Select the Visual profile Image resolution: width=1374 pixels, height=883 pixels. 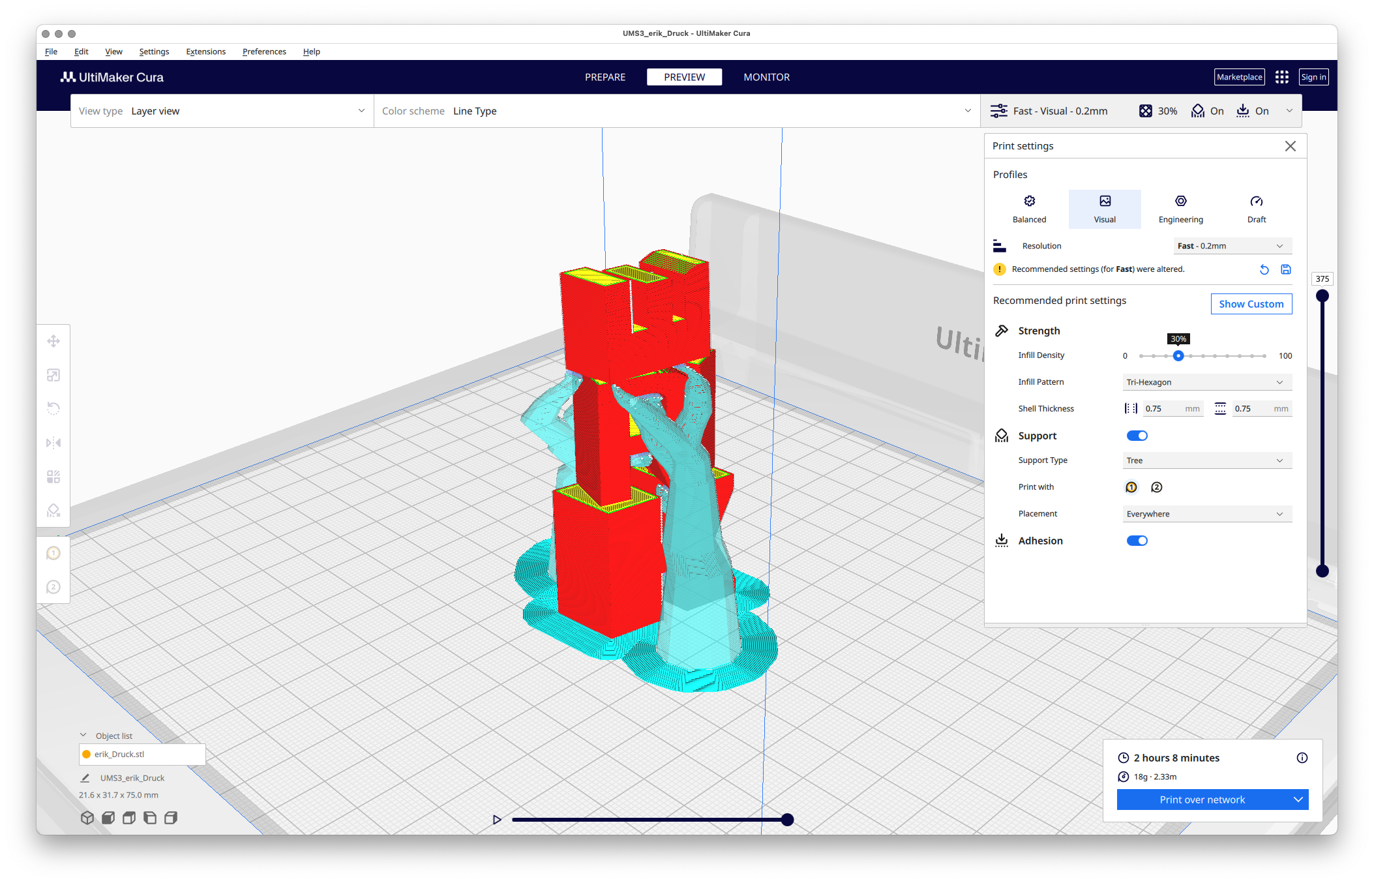[1105, 209]
